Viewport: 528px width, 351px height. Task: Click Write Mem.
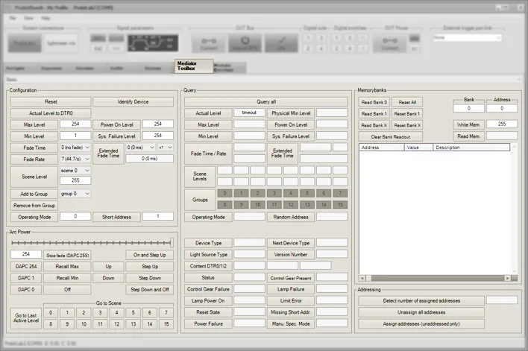pos(468,125)
